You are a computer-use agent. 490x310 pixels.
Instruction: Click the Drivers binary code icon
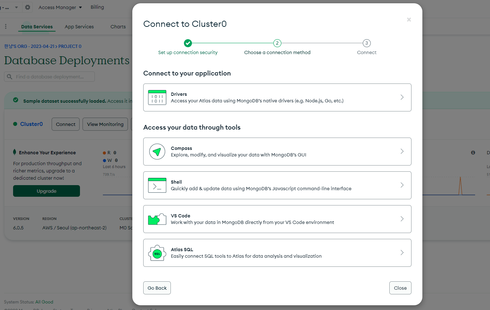pos(157,97)
